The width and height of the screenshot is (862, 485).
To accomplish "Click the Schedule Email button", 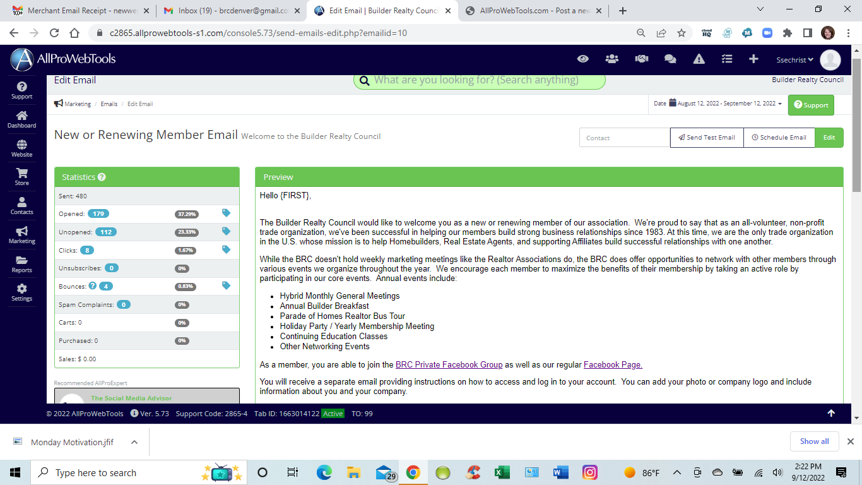I will coord(779,138).
